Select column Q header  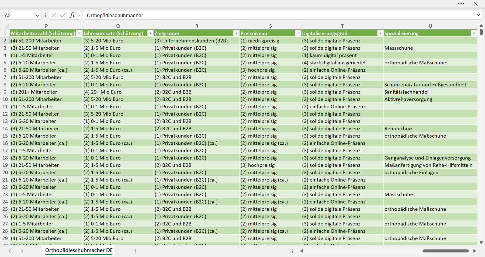(118, 26)
